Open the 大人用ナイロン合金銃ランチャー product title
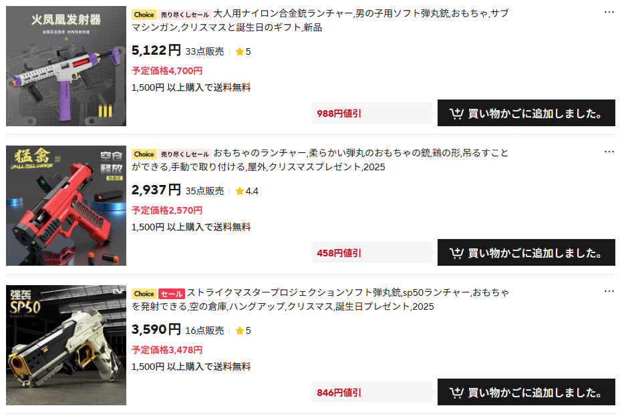The image size is (628, 418). (x=320, y=20)
